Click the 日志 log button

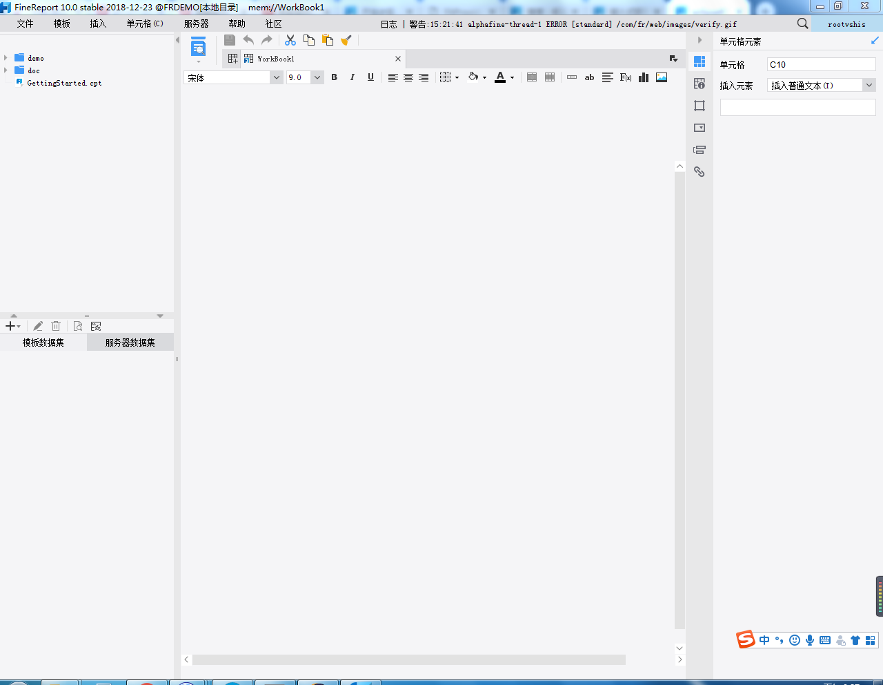(389, 24)
